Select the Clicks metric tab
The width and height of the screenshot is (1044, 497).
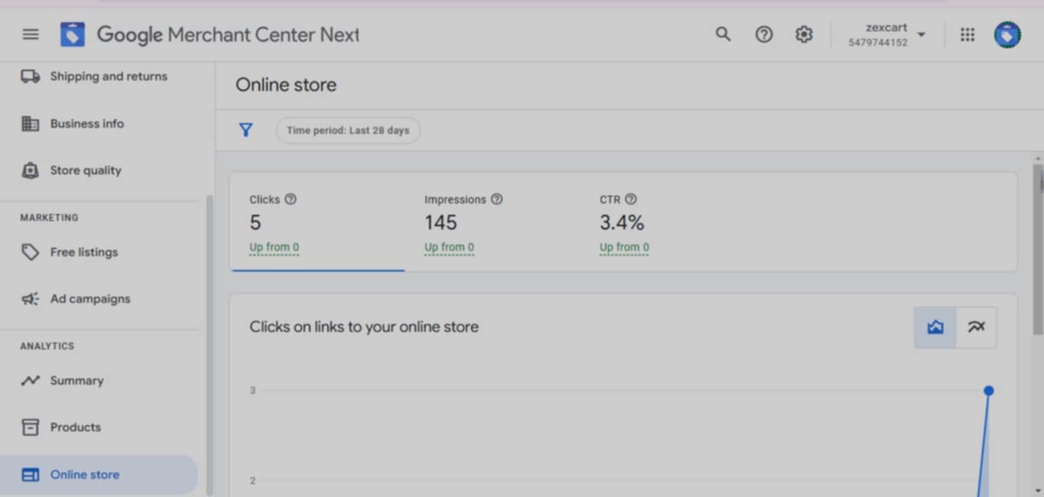tap(317, 222)
